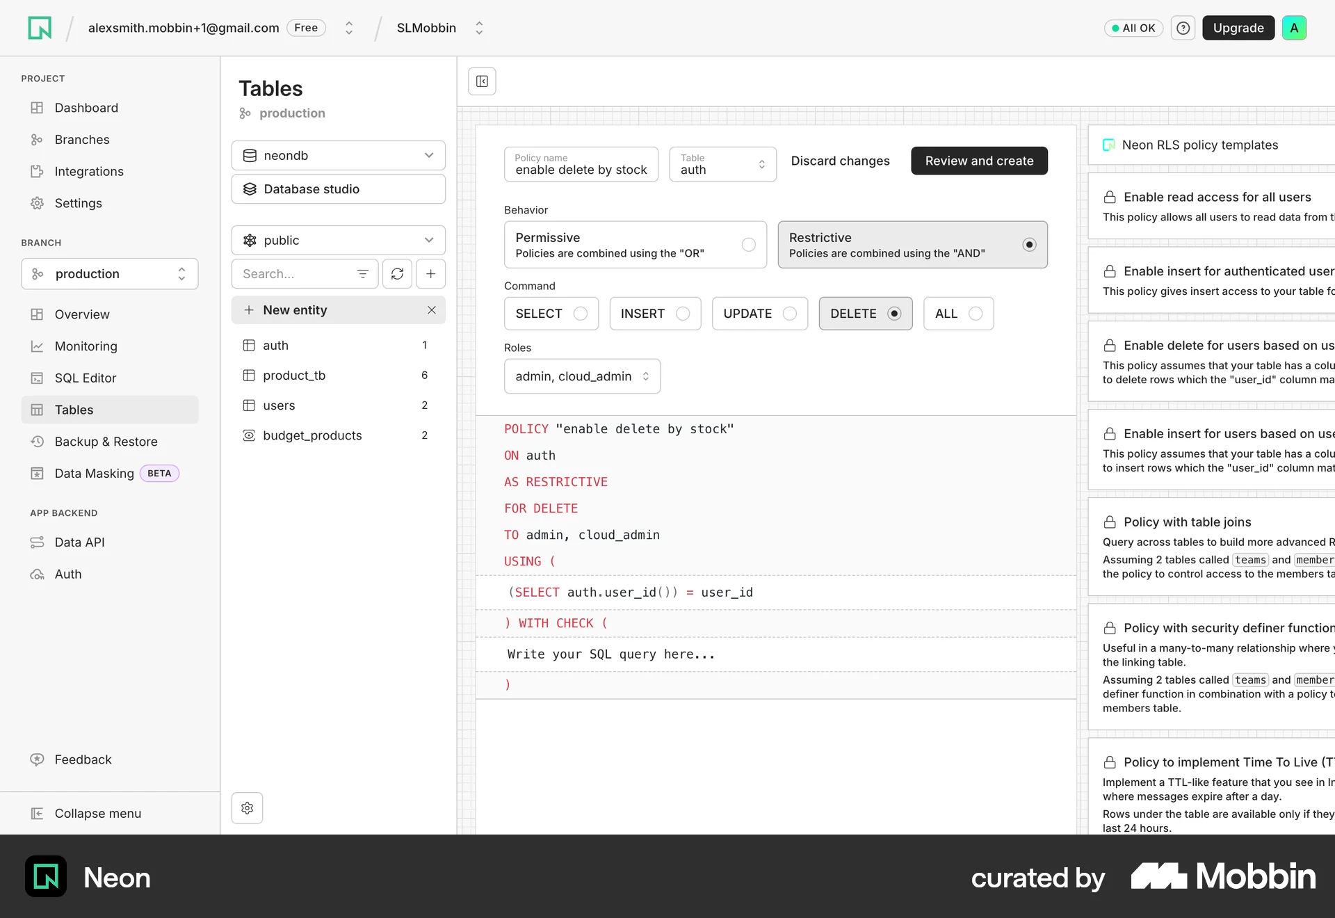This screenshot has height=918, width=1335.
Task: Collapse the tables side panel icon
Action: point(482,81)
